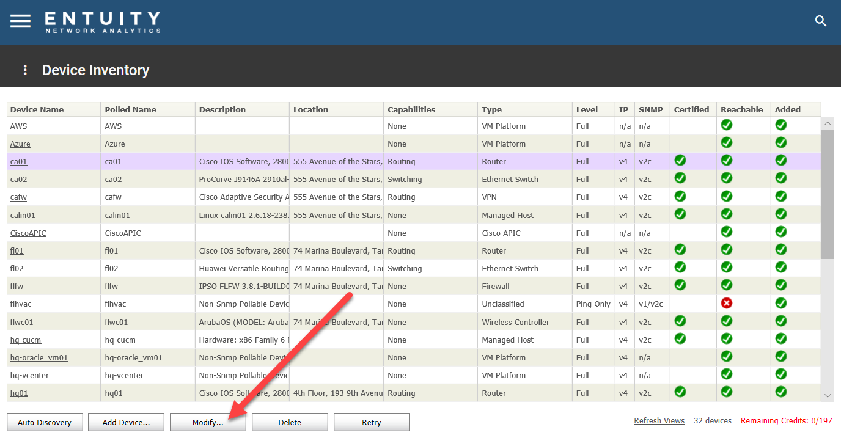Click Added checkmark in Azure row

[x=781, y=143]
